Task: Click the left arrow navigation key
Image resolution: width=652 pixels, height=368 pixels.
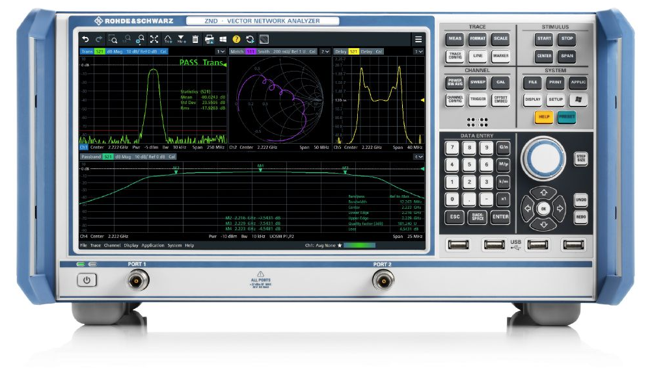Action: click(528, 209)
